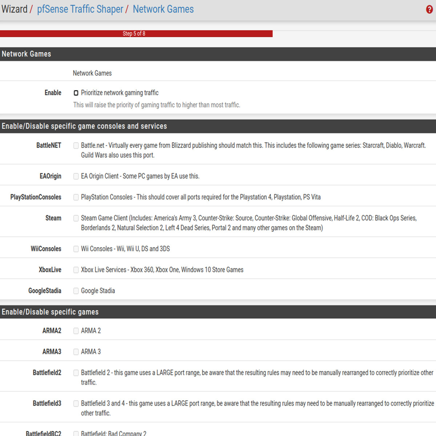The height and width of the screenshot is (436, 436).
Task: Tick the ARMA 2 checkbox
Action: tap(76, 331)
